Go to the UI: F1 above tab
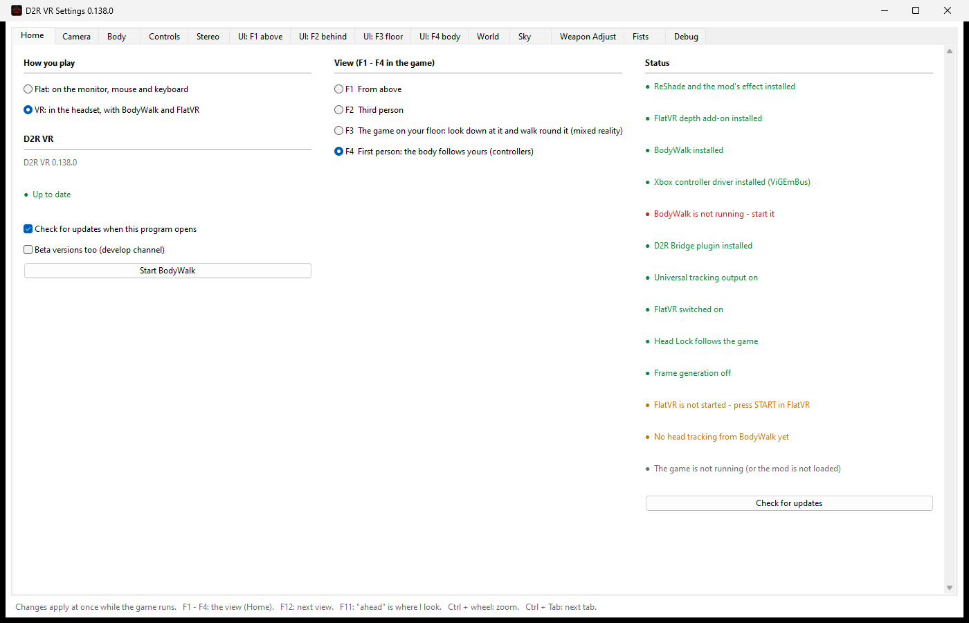The image size is (969, 623). click(x=260, y=37)
